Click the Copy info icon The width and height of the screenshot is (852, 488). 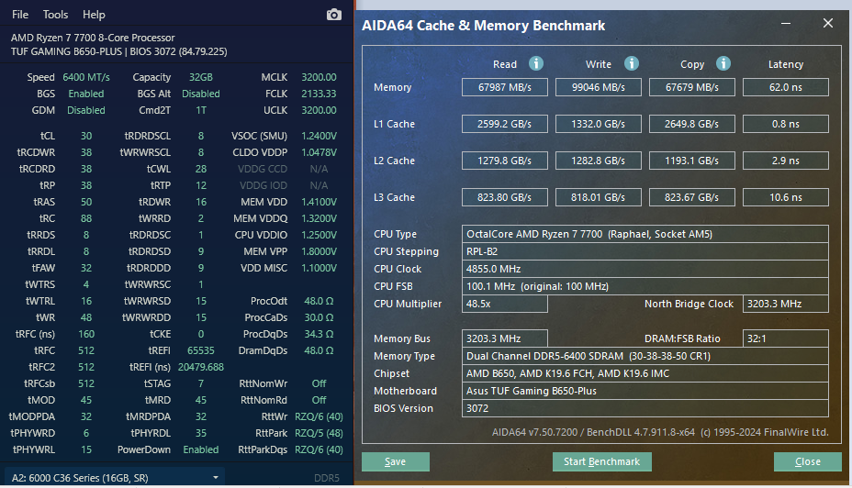[x=723, y=63]
